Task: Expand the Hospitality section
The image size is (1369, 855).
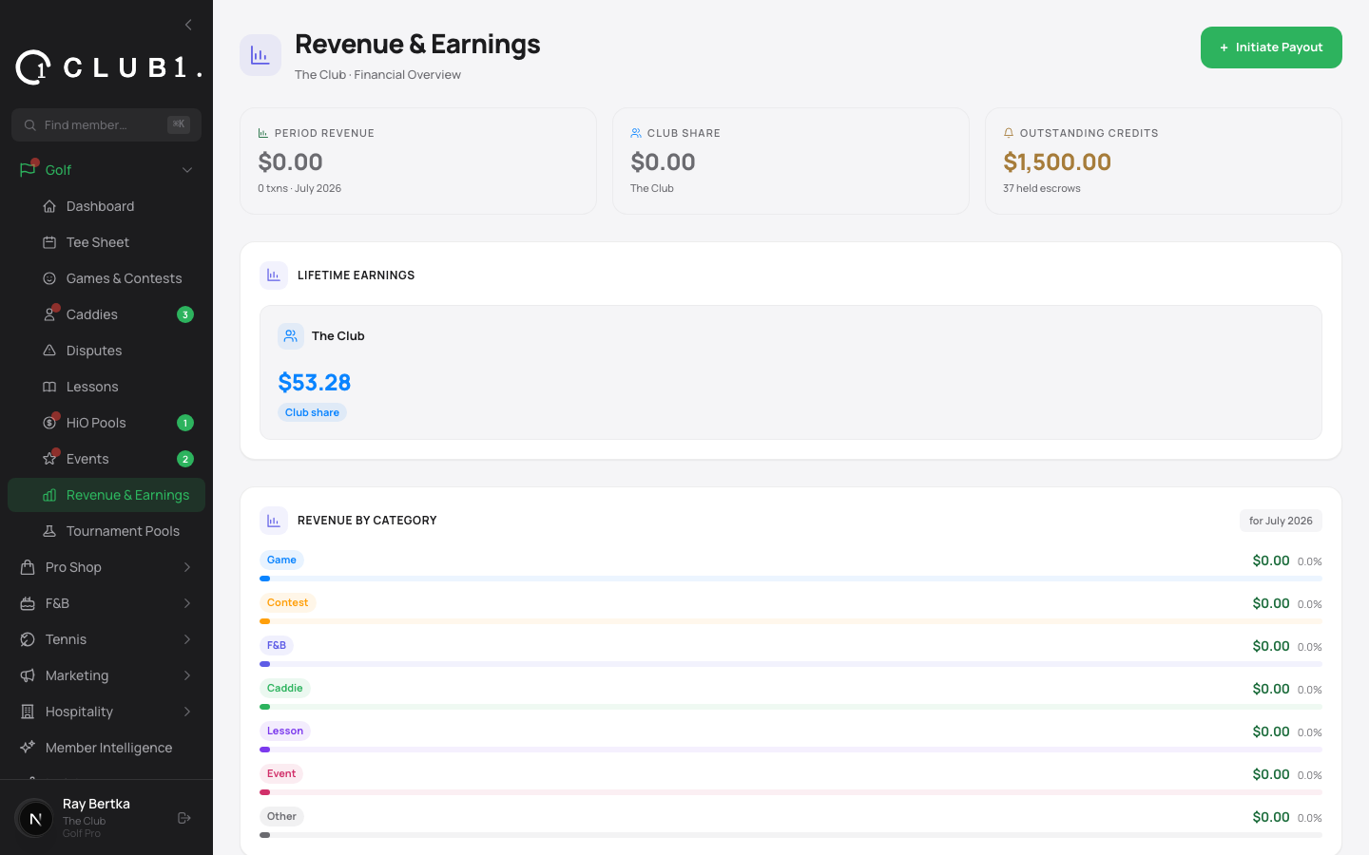Action: [x=187, y=712]
